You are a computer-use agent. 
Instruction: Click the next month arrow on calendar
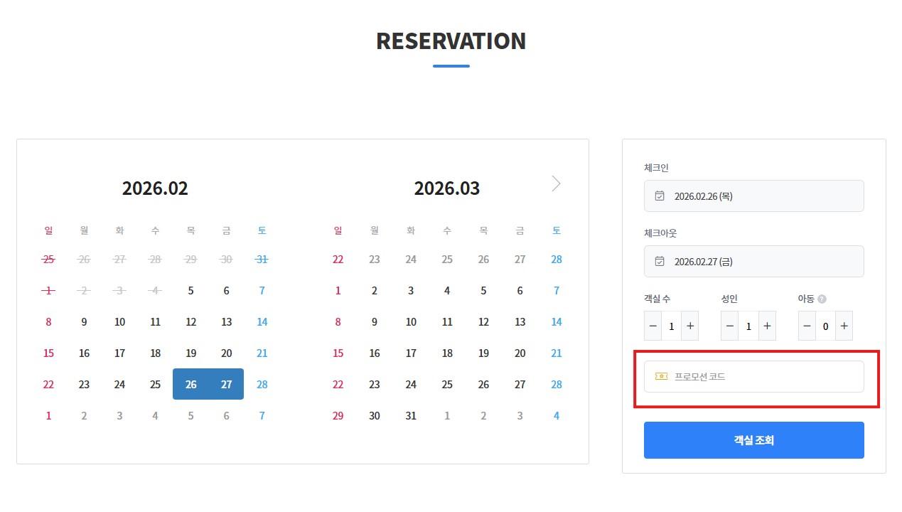tap(556, 183)
